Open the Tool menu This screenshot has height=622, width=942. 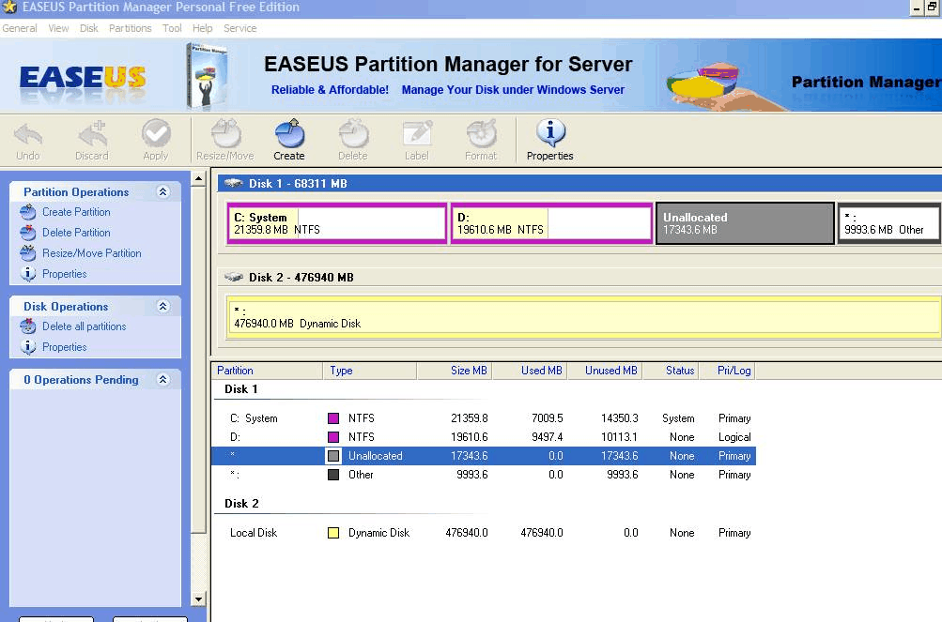tap(172, 28)
